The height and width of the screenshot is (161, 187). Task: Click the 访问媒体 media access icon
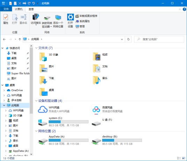point(36,19)
